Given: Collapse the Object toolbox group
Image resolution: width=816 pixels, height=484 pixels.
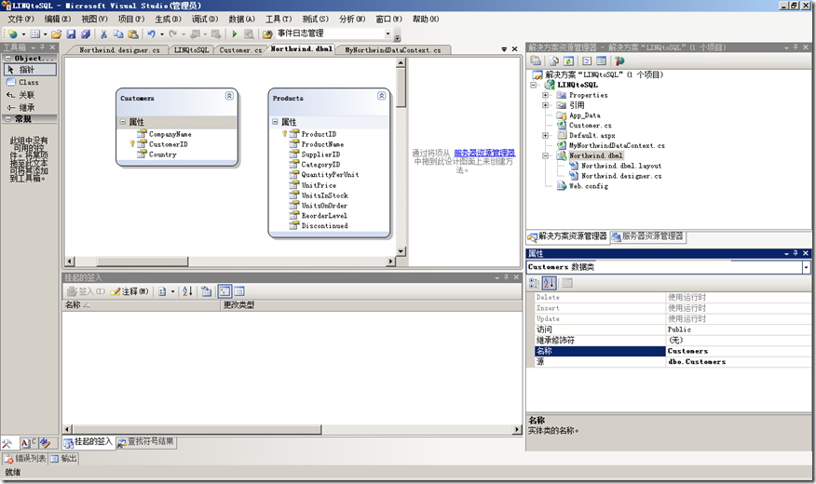Looking at the screenshot, I should (x=7, y=59).
